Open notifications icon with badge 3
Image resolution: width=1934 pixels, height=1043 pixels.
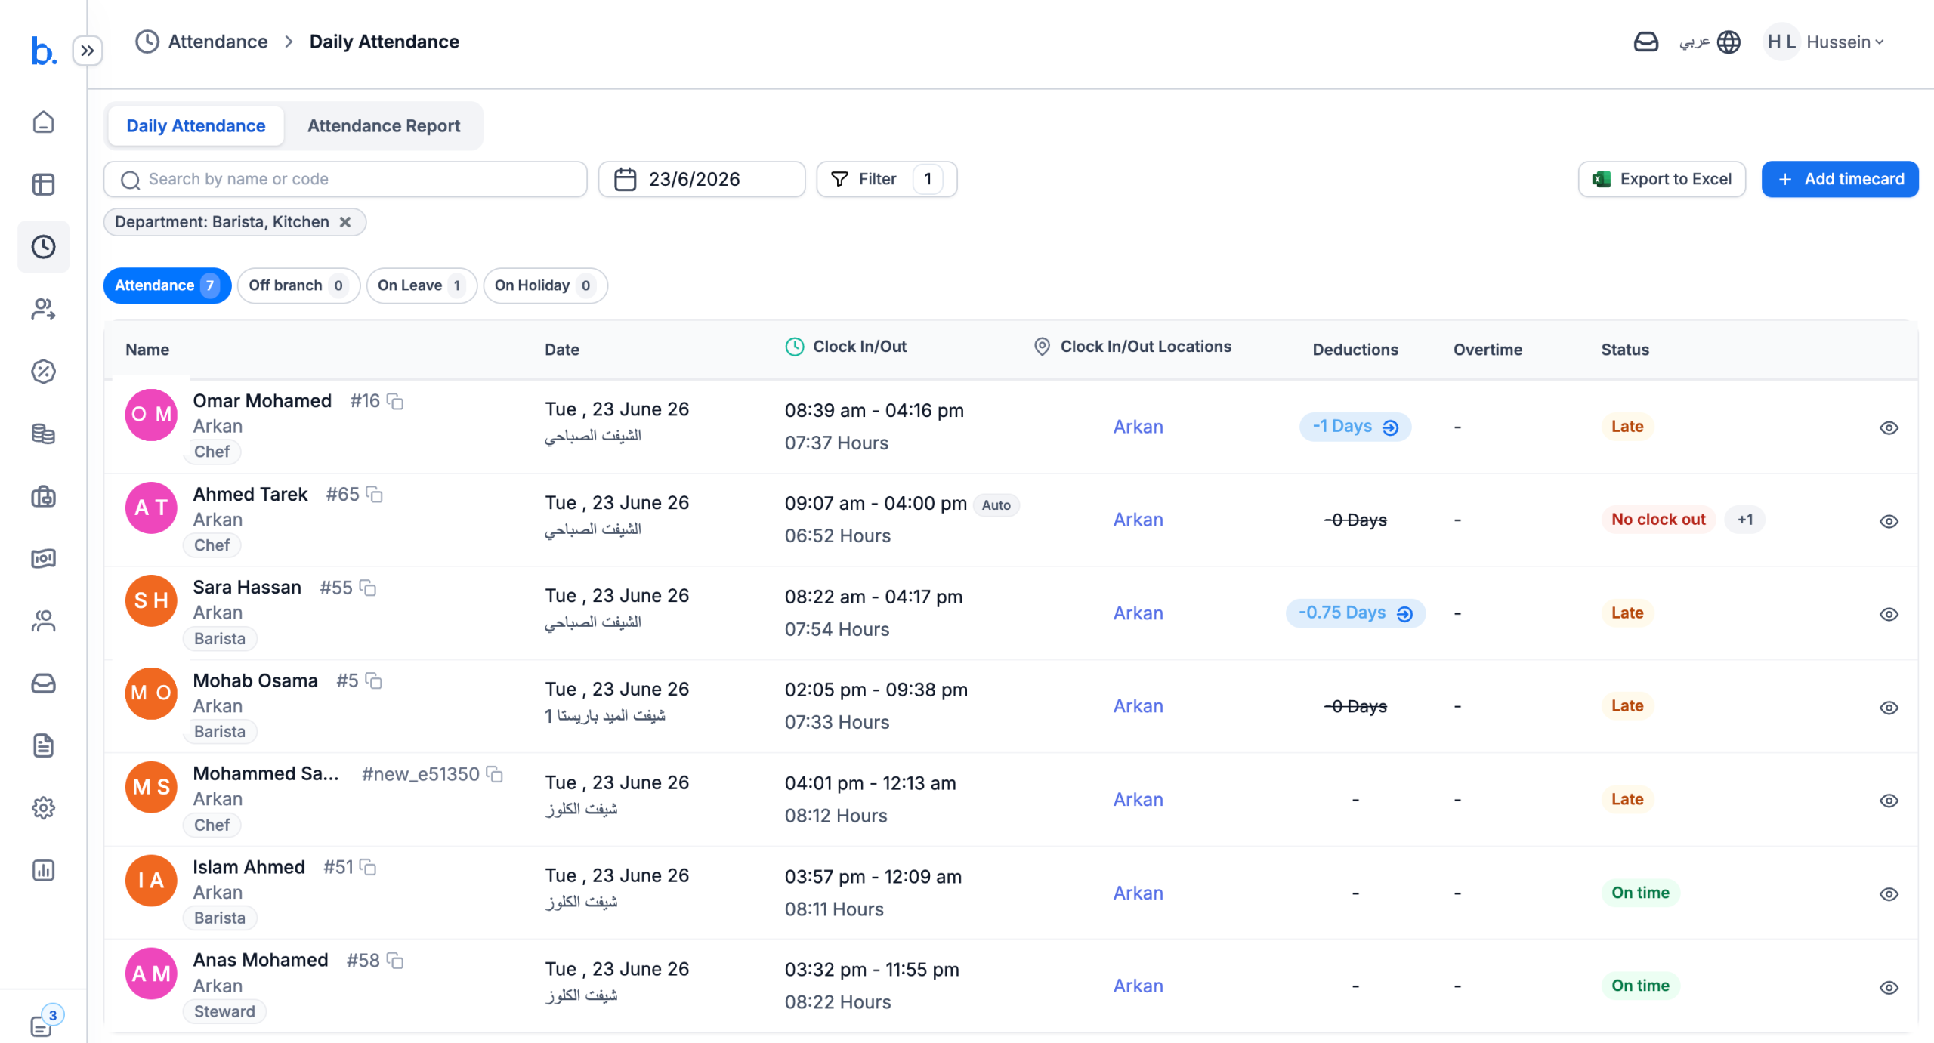pyautogui.click(x=45, y=1022)
